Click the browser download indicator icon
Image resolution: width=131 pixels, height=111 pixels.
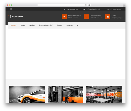point(89,5)
